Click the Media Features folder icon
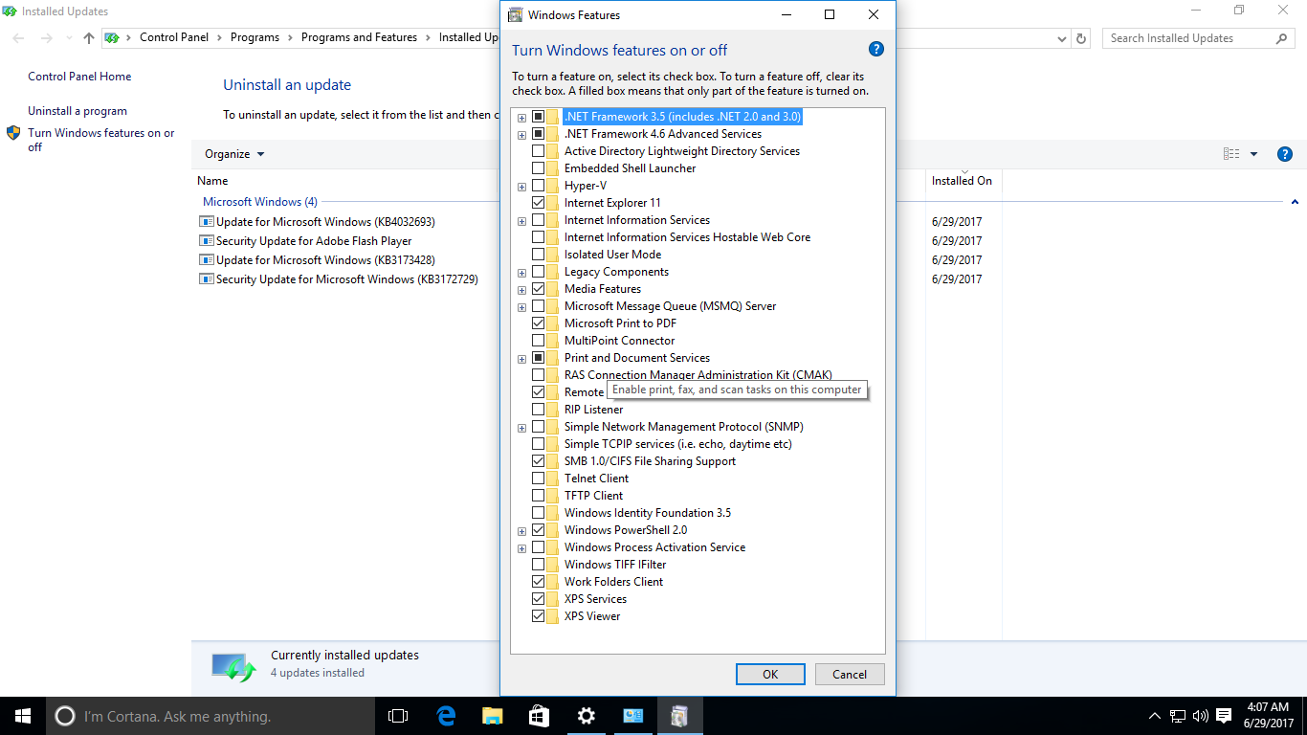 553,289
